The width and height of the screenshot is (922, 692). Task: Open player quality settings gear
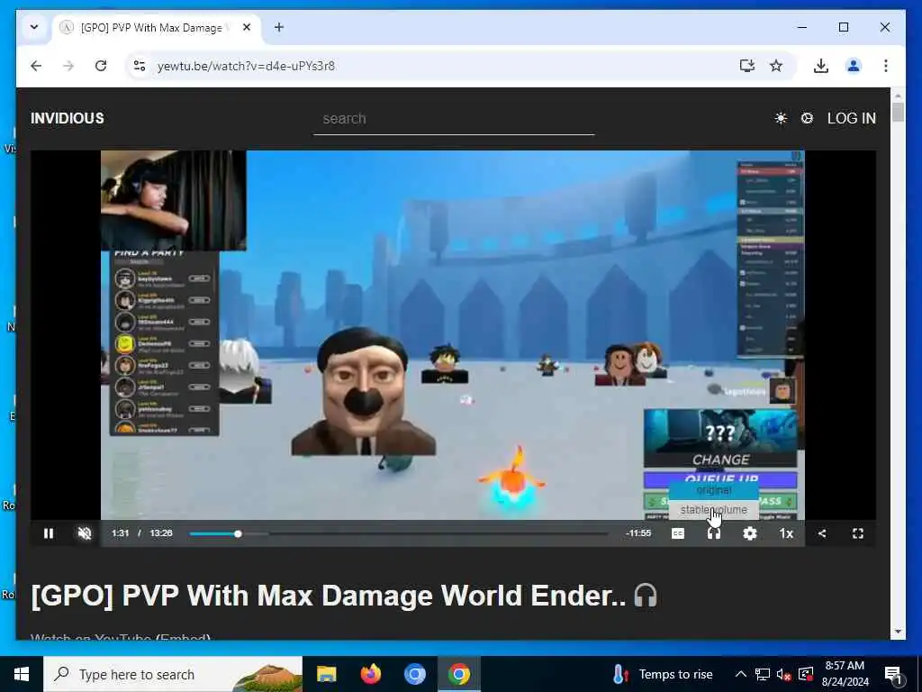[750, 533]
